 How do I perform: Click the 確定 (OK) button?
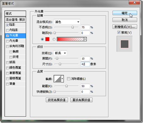pyautogui.click(x=125, y=13)
